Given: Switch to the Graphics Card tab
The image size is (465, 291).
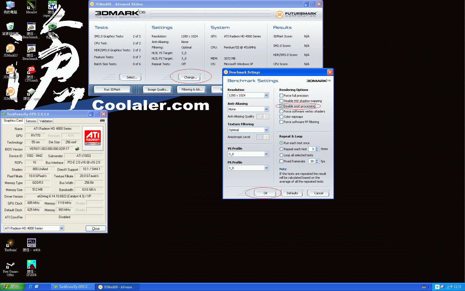Looking at the screenshot, I should [13, 121].
